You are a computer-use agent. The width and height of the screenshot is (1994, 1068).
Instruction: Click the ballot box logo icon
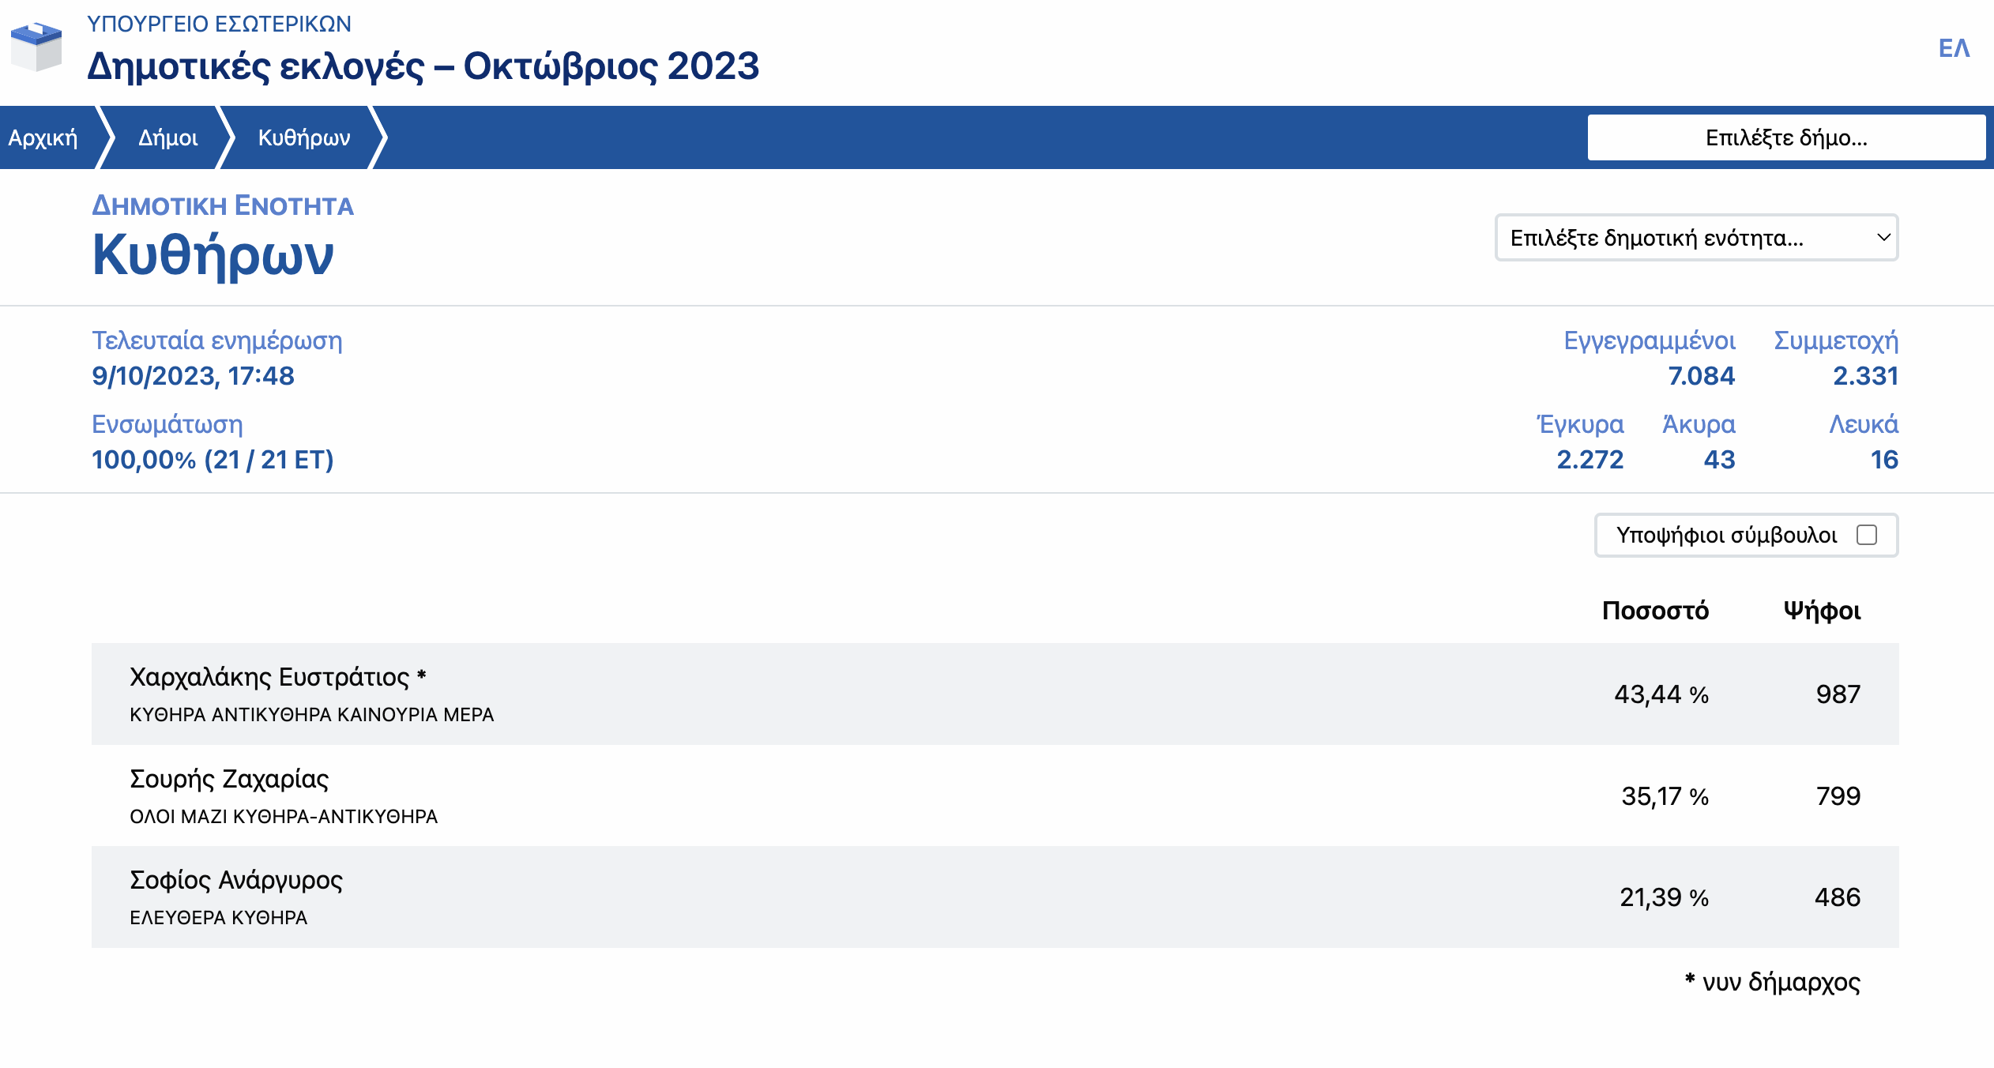point(36,47)
